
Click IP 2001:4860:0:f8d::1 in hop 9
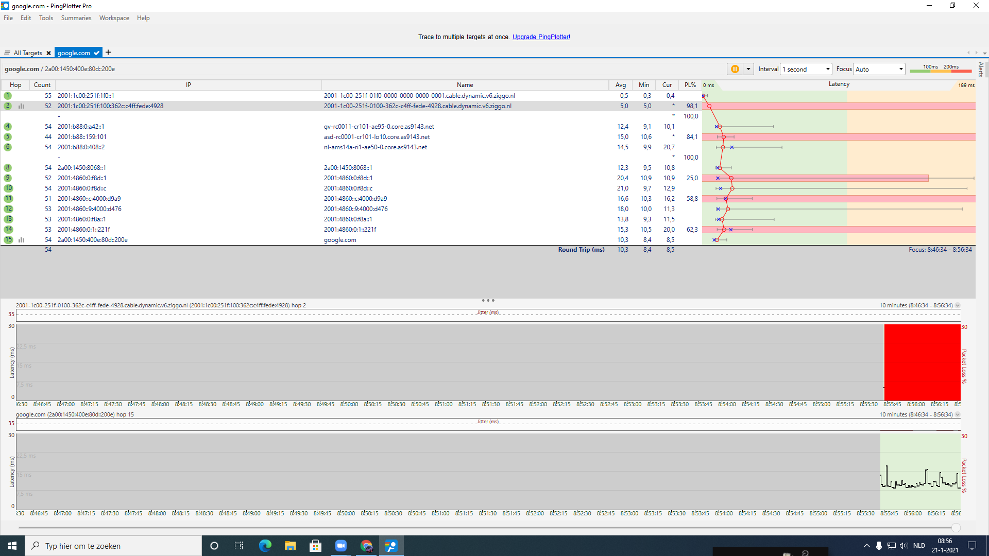coord(82,178)
